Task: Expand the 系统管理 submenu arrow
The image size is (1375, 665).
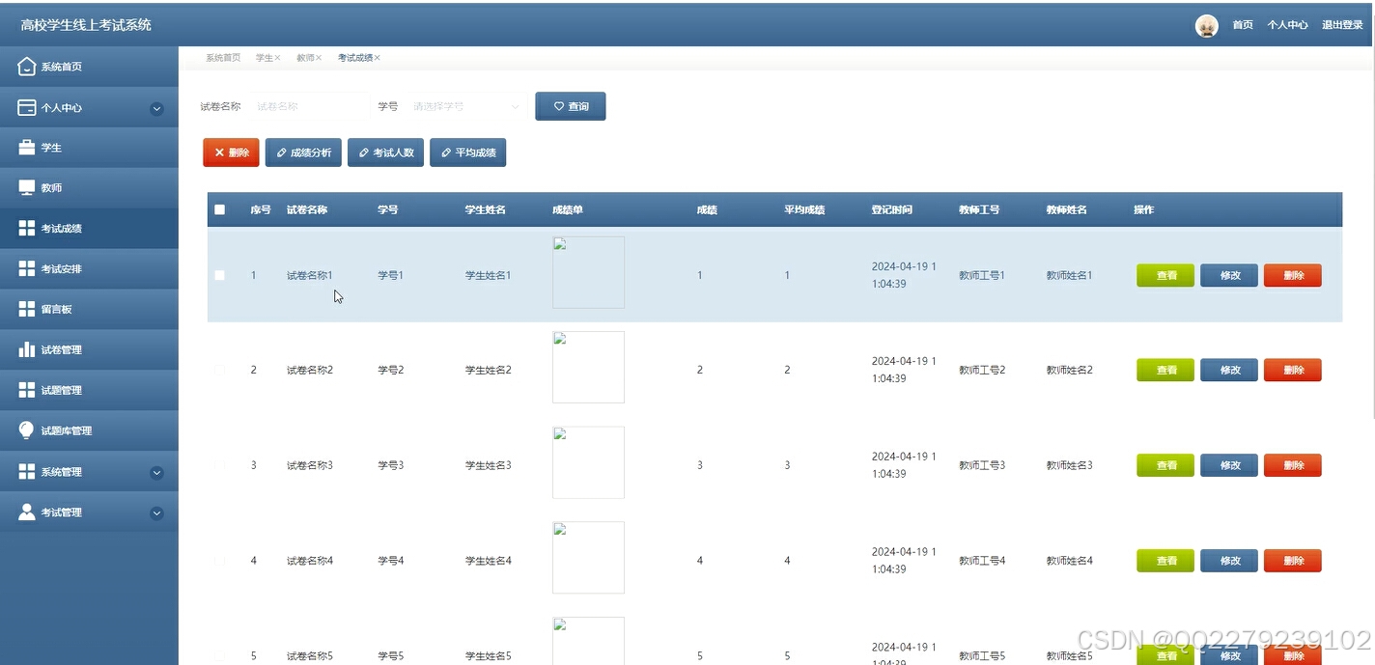Action: tap(156, 473)
